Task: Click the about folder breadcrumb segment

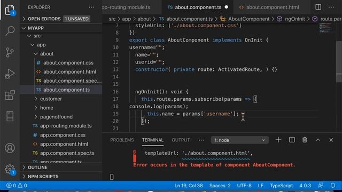Action: click(x=144, y=19)
